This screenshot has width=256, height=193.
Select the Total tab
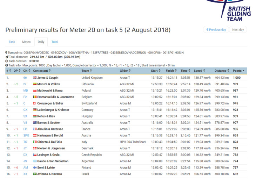55,42
